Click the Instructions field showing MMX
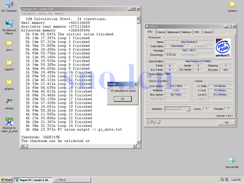 (x=198, y=74)
